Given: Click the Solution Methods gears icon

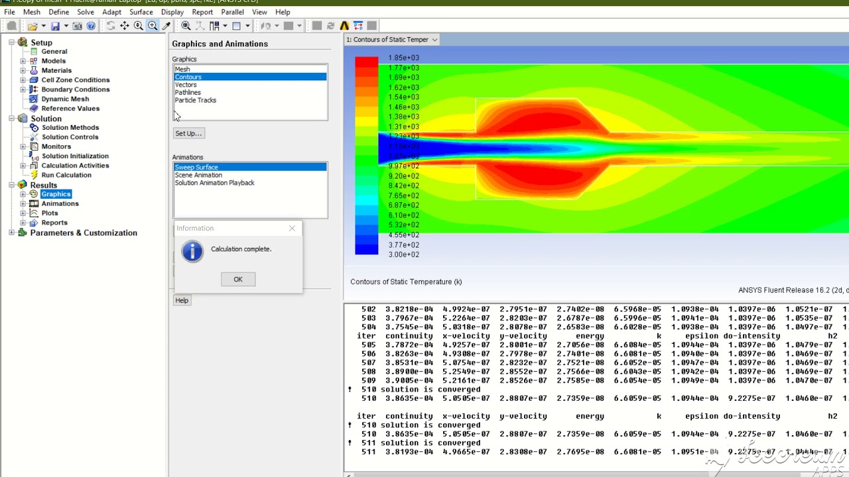Looking at the screenshot, I should click(33, 127).
